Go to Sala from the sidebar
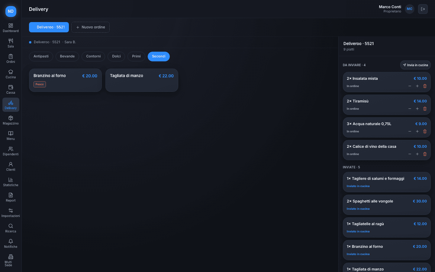This screenshot has width=435, height=272. point(11,43)
